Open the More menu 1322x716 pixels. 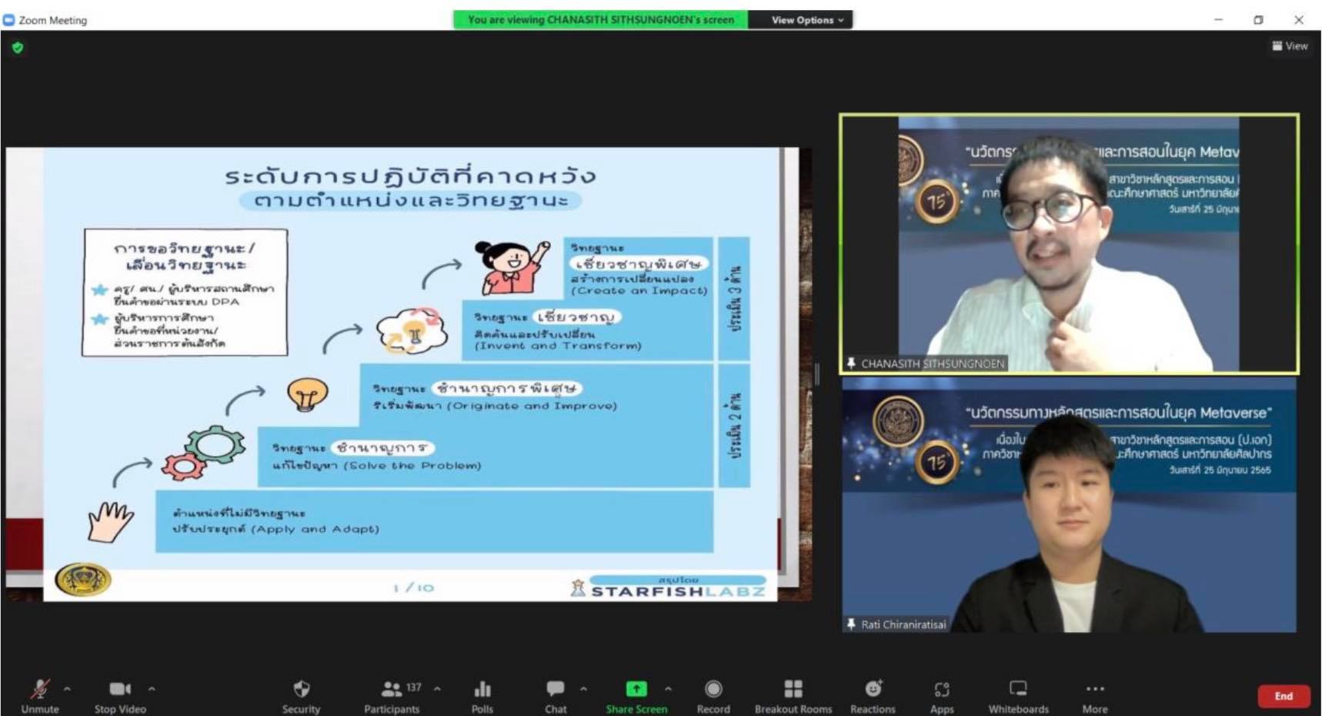[1094, 694]
